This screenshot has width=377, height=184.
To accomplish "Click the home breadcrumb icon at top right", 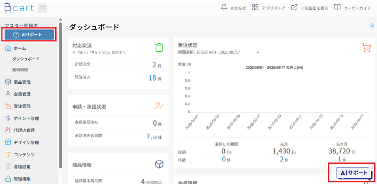I will point(372,25).
